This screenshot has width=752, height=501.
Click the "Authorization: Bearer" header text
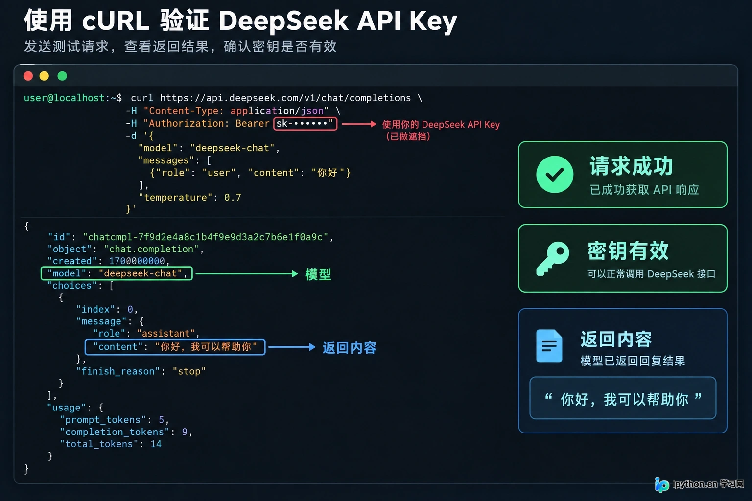207,124
